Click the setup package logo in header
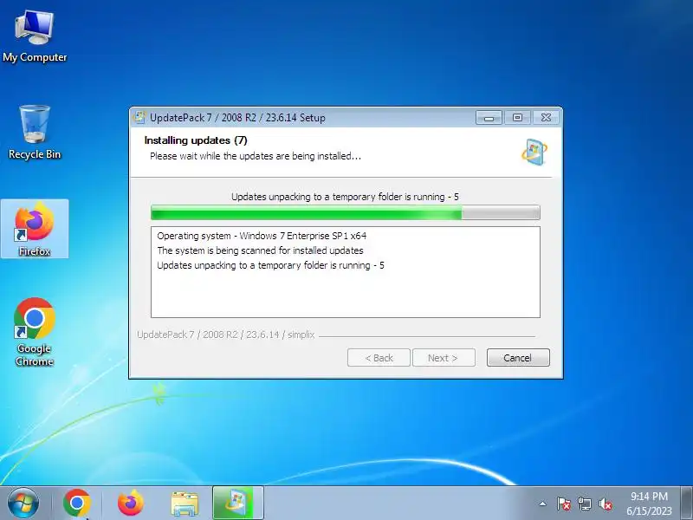This screenshot has height=520, width=693. click(x=534, y=153)
